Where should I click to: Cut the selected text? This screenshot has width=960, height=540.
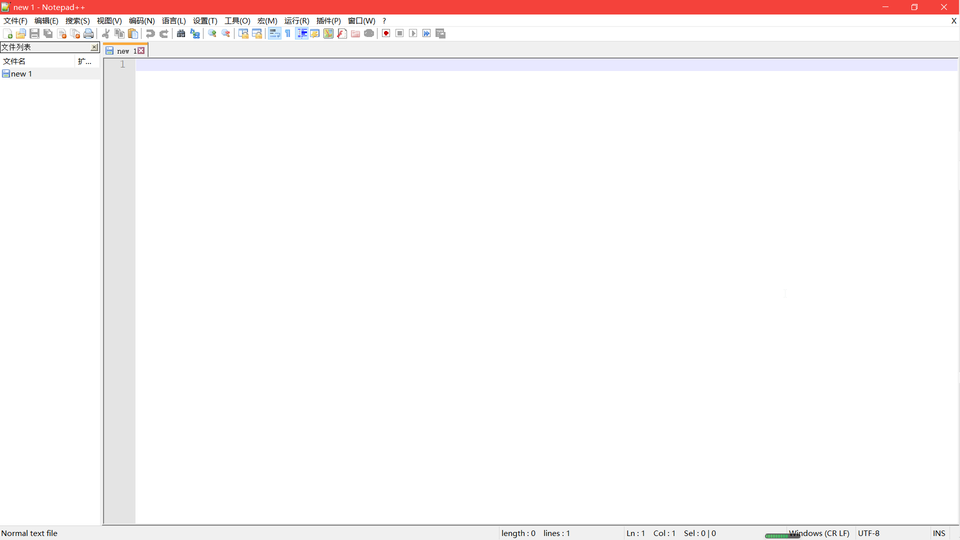coord(105,33)
